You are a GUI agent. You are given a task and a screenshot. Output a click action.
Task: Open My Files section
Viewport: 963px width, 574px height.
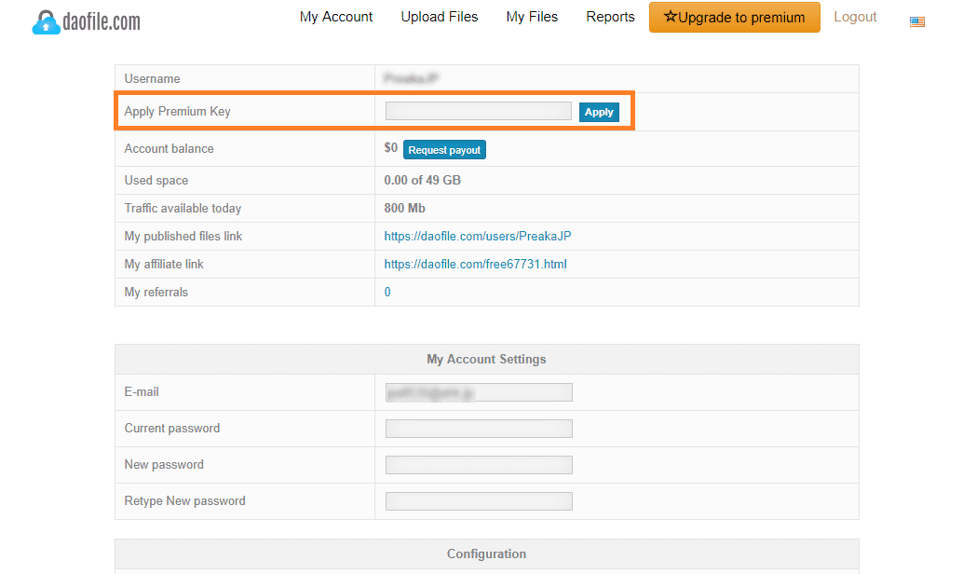tap(532, 17)
